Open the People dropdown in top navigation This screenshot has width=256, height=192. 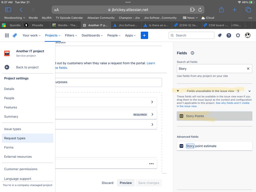[x=114, y=35]
